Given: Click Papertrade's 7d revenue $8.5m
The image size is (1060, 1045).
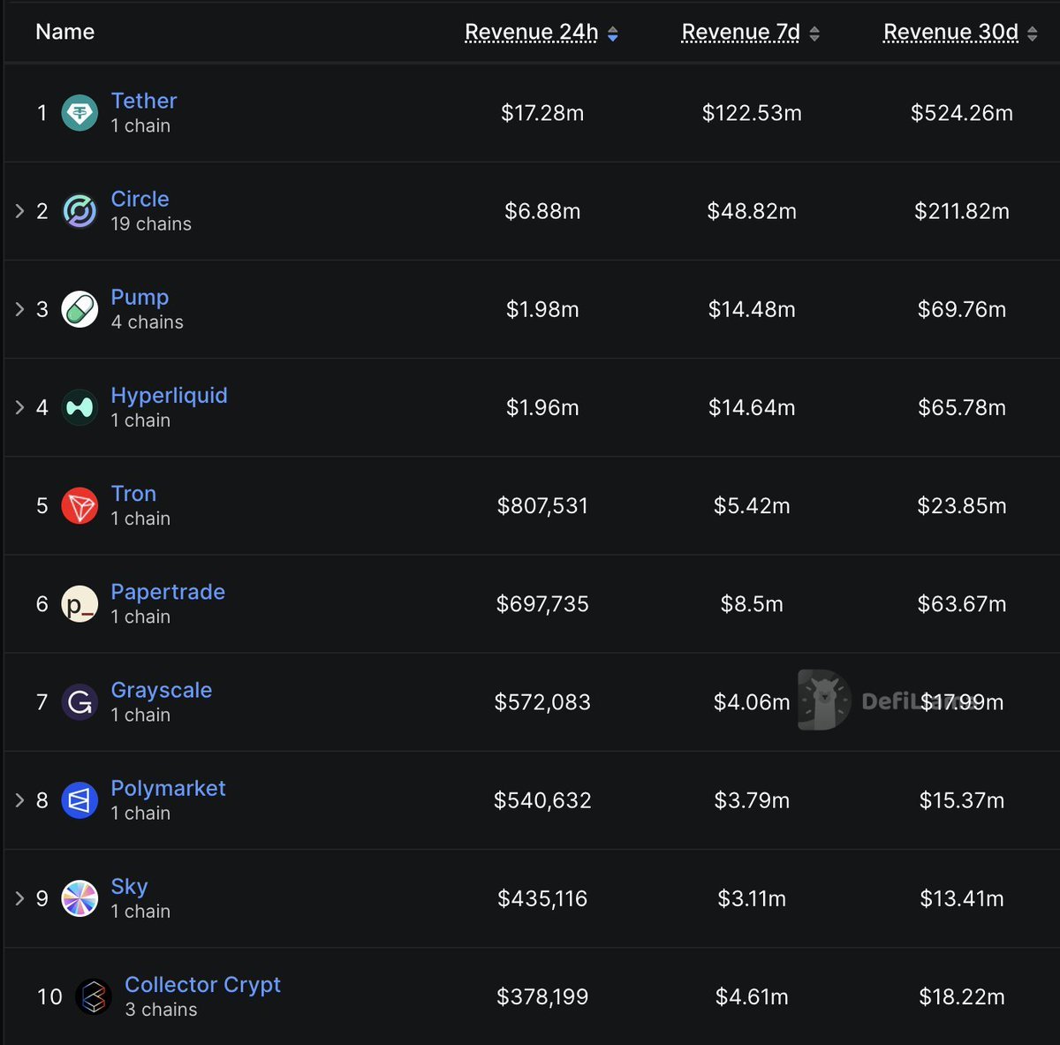Looking at the screenshot, I should [x=752, y=604].
